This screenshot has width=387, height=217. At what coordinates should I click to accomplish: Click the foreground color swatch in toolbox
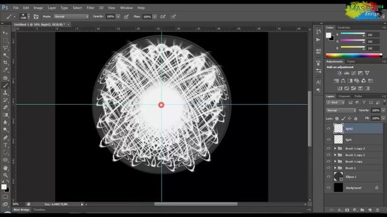pos(4,187)
